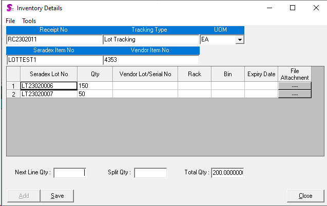This screenshot has height=206, width=327.
Task: Click the Qty cell showing 150
Action: [x=94, y=86]
